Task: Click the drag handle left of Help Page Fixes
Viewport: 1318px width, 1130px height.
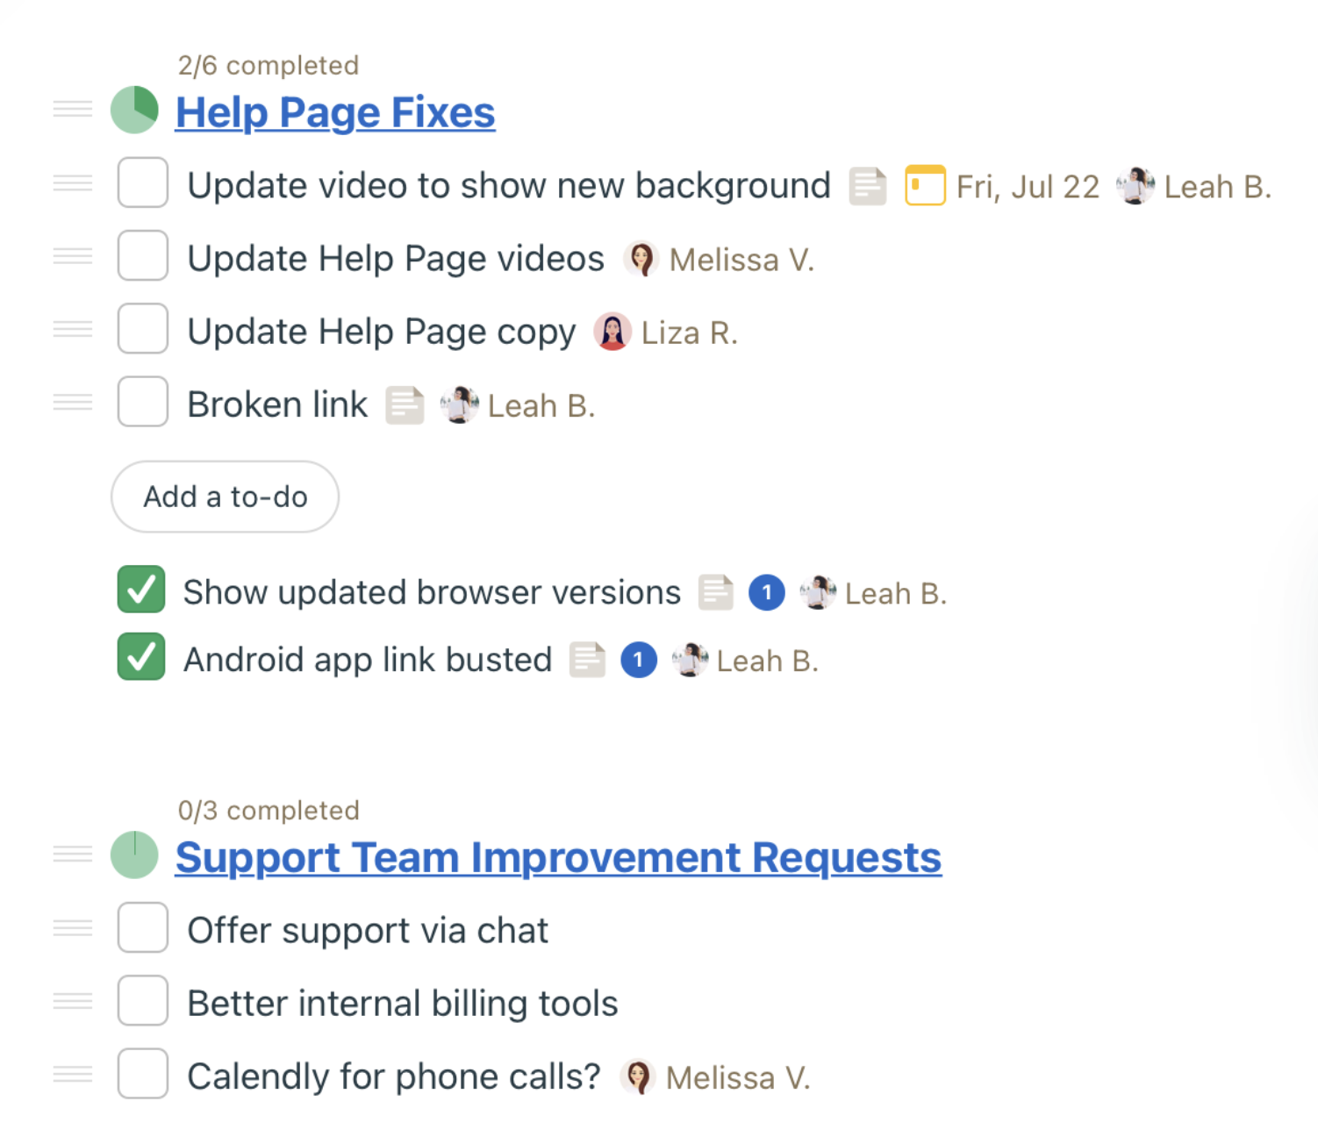Action: click(x=73, y=110)
